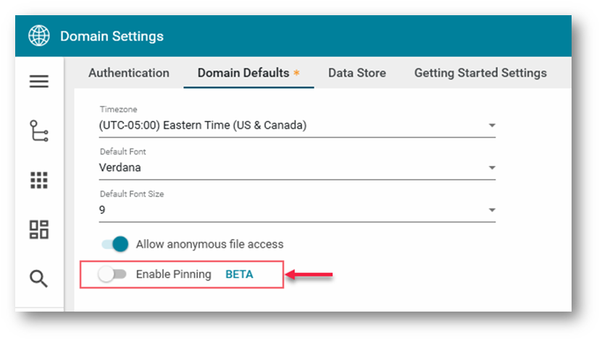Click the Domain Settings header title

pyautogui.click(x=112, y=36)
